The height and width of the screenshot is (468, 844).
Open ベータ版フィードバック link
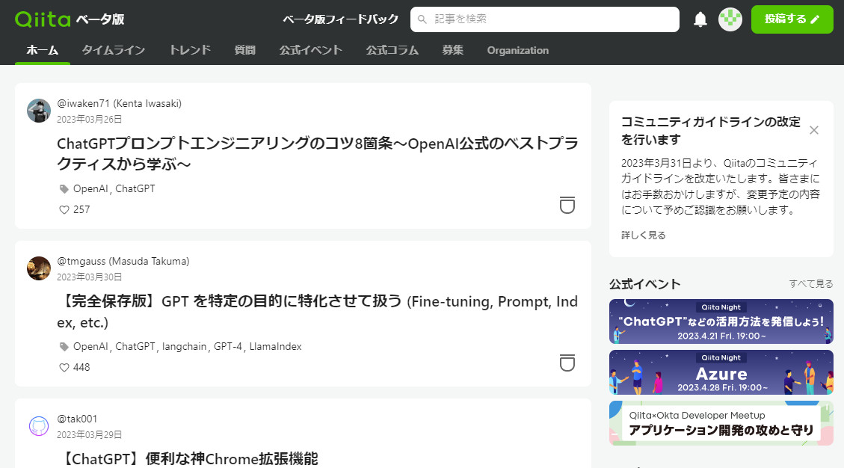340,19
